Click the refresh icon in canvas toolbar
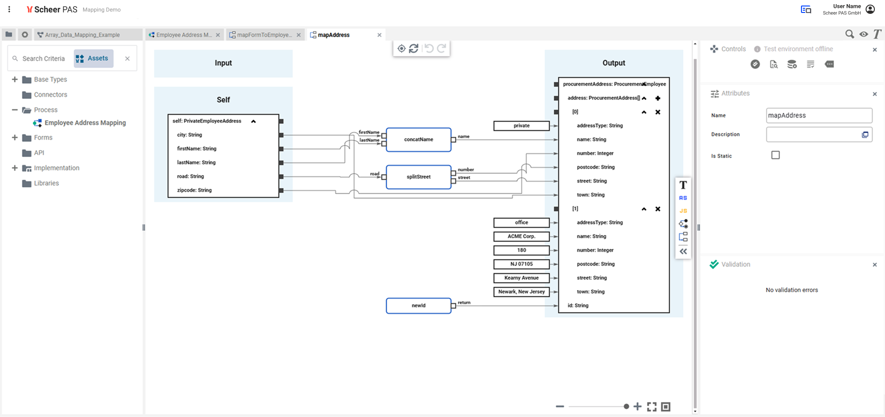This screenshot has width=885, height=417. tap(414, 48)
